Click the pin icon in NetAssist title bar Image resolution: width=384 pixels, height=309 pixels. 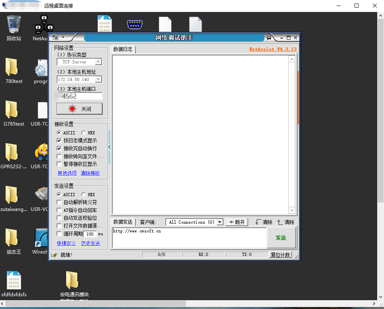[x=269, y=37]
